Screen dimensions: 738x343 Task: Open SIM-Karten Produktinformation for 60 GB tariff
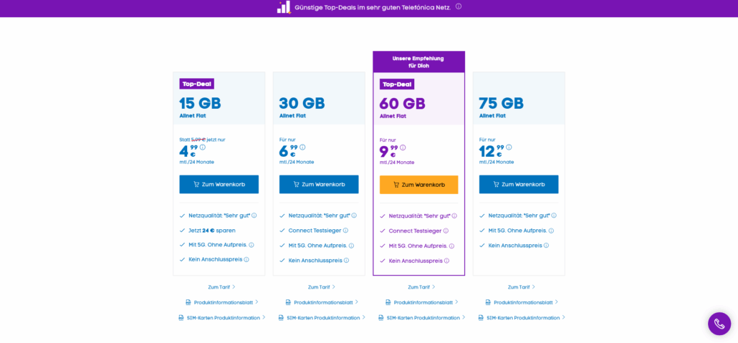tap(422, 318)
